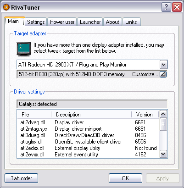Open the Power user tab

pos(62,22)
